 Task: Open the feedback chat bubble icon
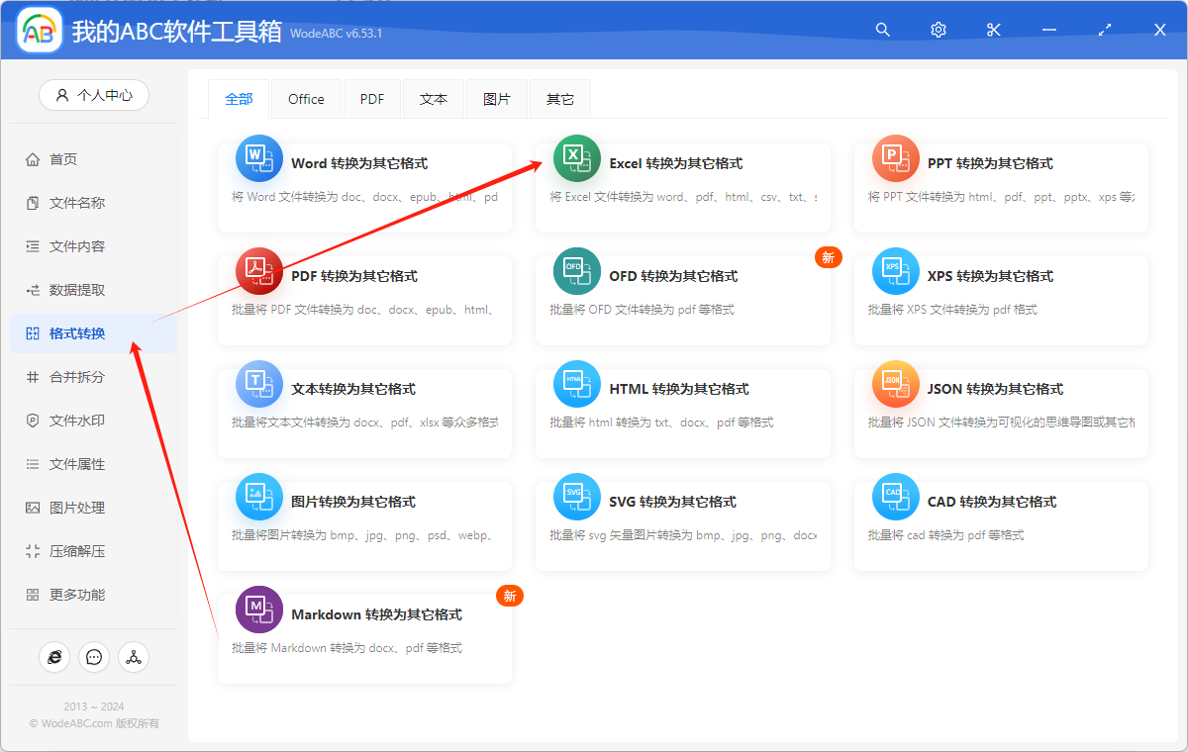(94, 656)
